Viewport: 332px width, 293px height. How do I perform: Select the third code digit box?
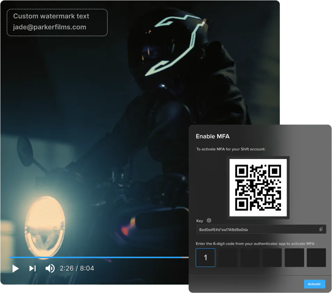[x=250, y=258]
